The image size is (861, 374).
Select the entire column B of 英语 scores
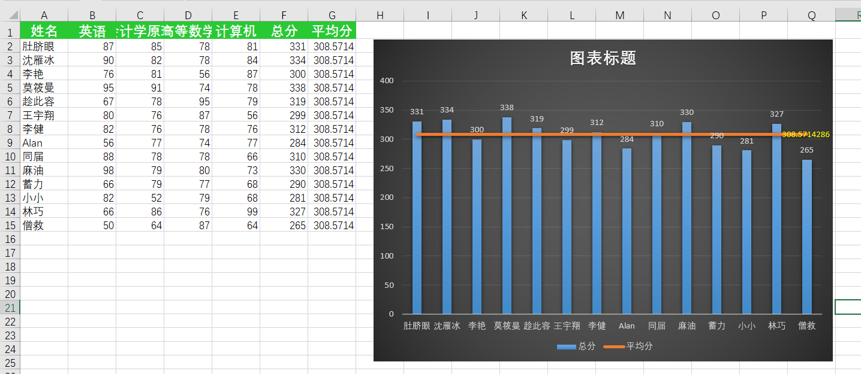pyautogui.click(x=92, y=14)
